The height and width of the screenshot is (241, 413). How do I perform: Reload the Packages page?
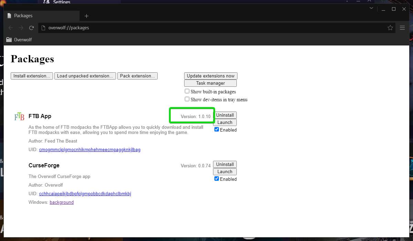[32, 28]
